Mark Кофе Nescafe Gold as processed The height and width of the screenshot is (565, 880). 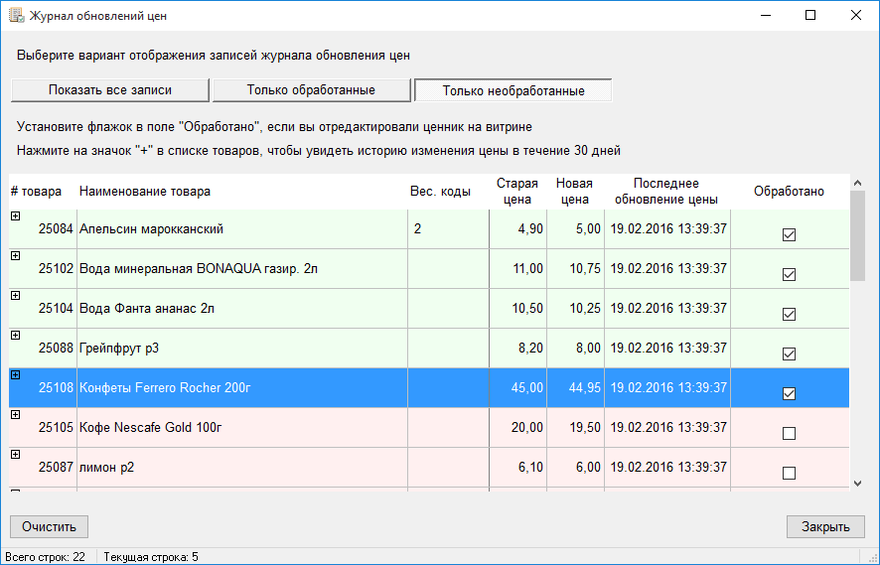click(790, 434)
